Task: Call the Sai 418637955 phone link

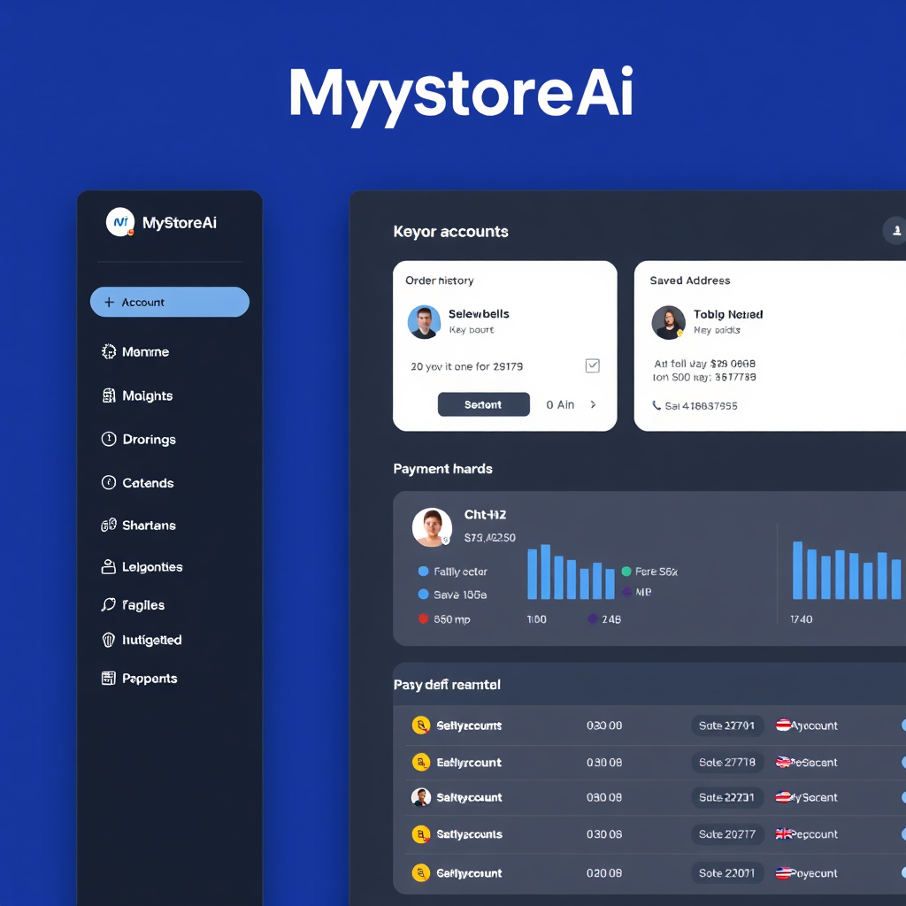Action: click(702, 405)
